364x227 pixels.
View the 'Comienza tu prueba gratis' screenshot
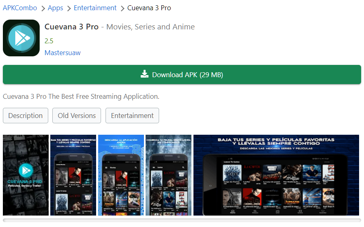pyautogui.click(x=169, y=175)
